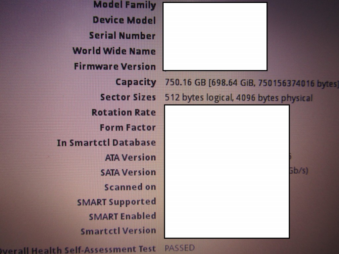Viewport: 339px width, 254px height.
Task: Select the Rotation Rate label
Action: click(124, 112)
